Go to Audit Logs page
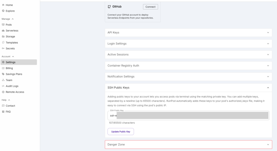Image resolution: width=277 pixels, height=151 pixels. [12, 86]
